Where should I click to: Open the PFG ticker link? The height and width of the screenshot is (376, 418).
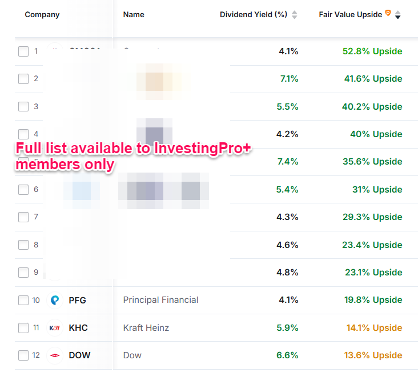tap(77, 300)
